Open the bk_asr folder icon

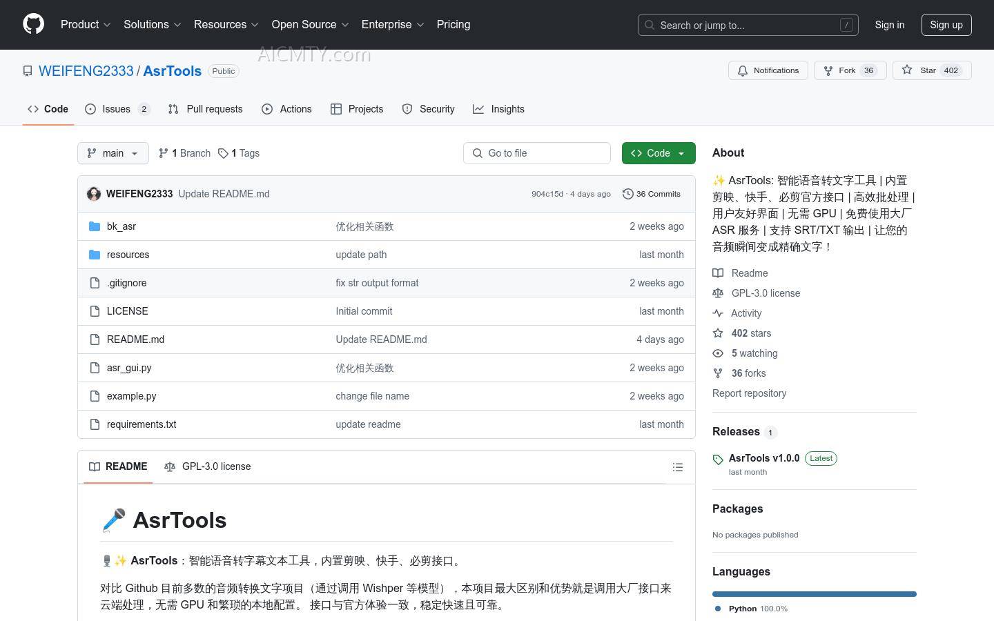(x=95, y=226)
